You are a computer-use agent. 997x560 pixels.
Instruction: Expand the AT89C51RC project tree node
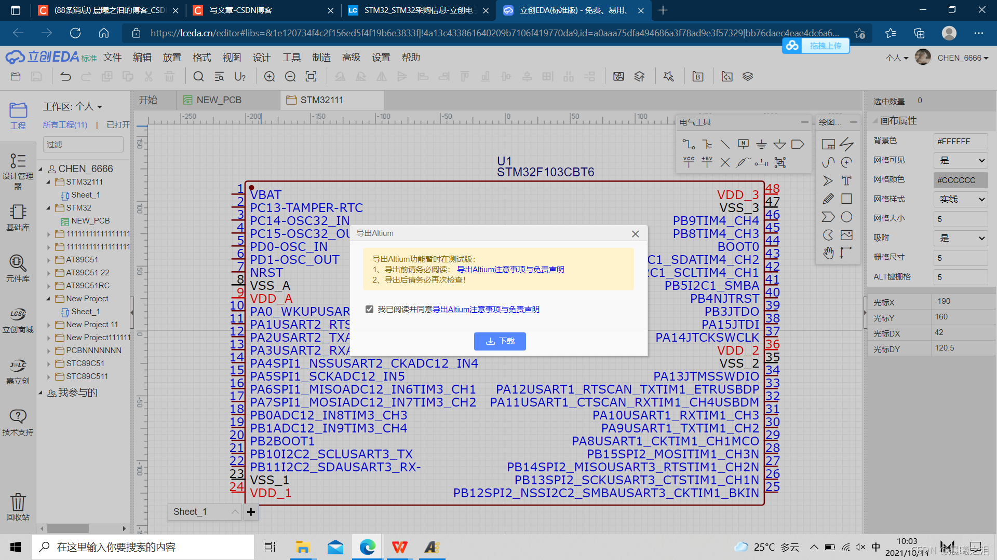tap(49, 286)
